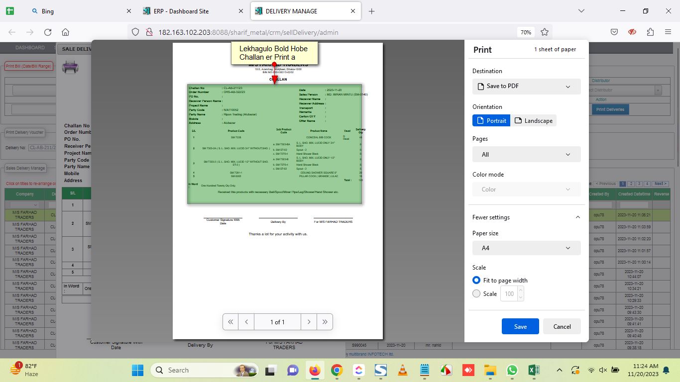Screen dimensions: 680x382
Task: Show the list of all tabs
Action: click(x=581, y=11)
